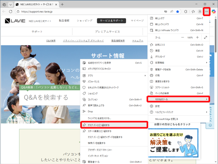Select 検索バーを起動する entry
Image resolution: width=218 pixels, height=164 pixels.
tap(114, 143)
